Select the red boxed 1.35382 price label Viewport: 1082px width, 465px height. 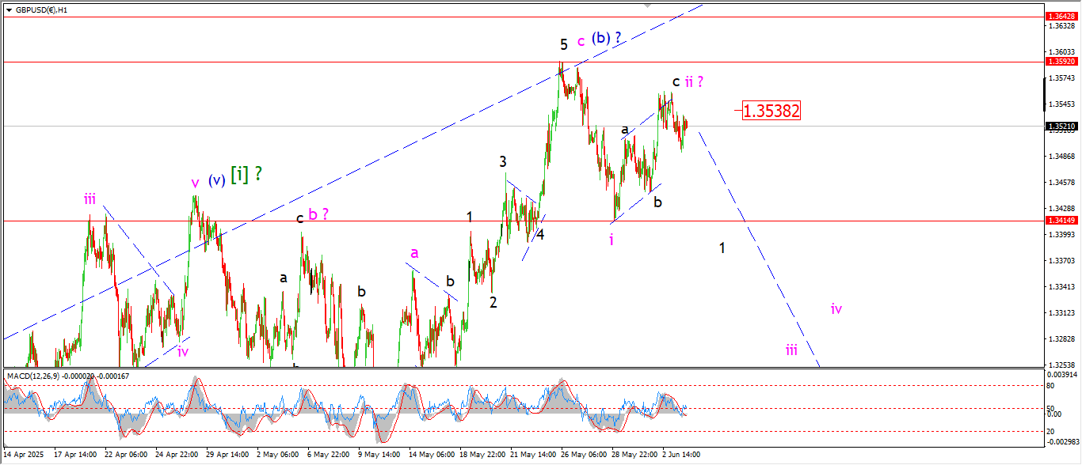(x=771, y=111)
